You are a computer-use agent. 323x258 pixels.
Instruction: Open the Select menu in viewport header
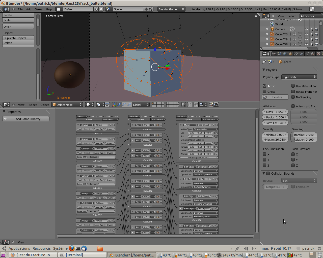pyautogui.click(x=33, y=105)
